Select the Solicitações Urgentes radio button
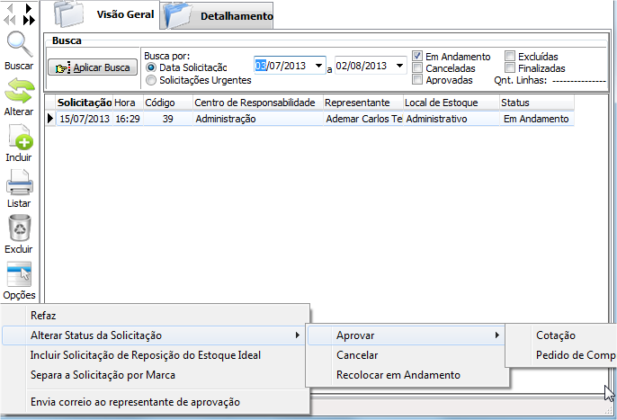 point(151,80)
